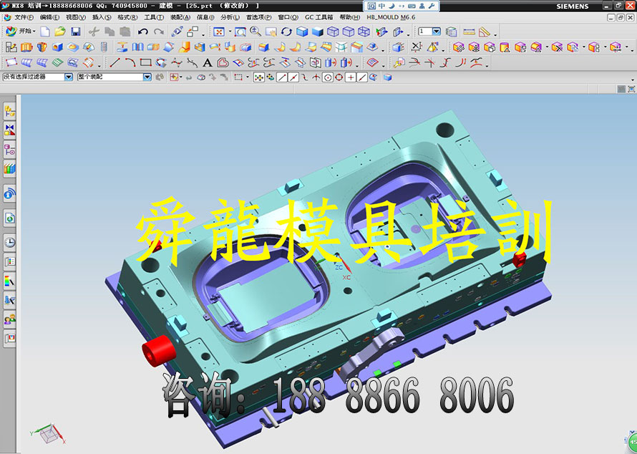The height and width of the screenshot is (454, 637).
Task: Open the 装配(A) menu
Action: click(x=180, y=17)
